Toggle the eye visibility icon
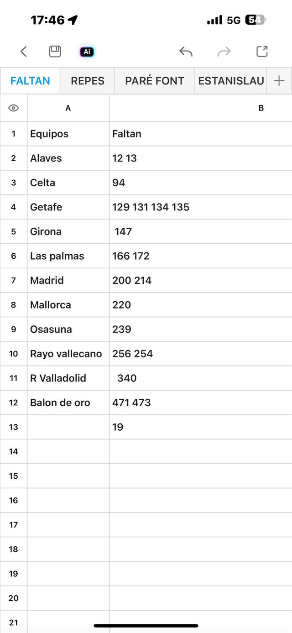 tap(14, 108)
